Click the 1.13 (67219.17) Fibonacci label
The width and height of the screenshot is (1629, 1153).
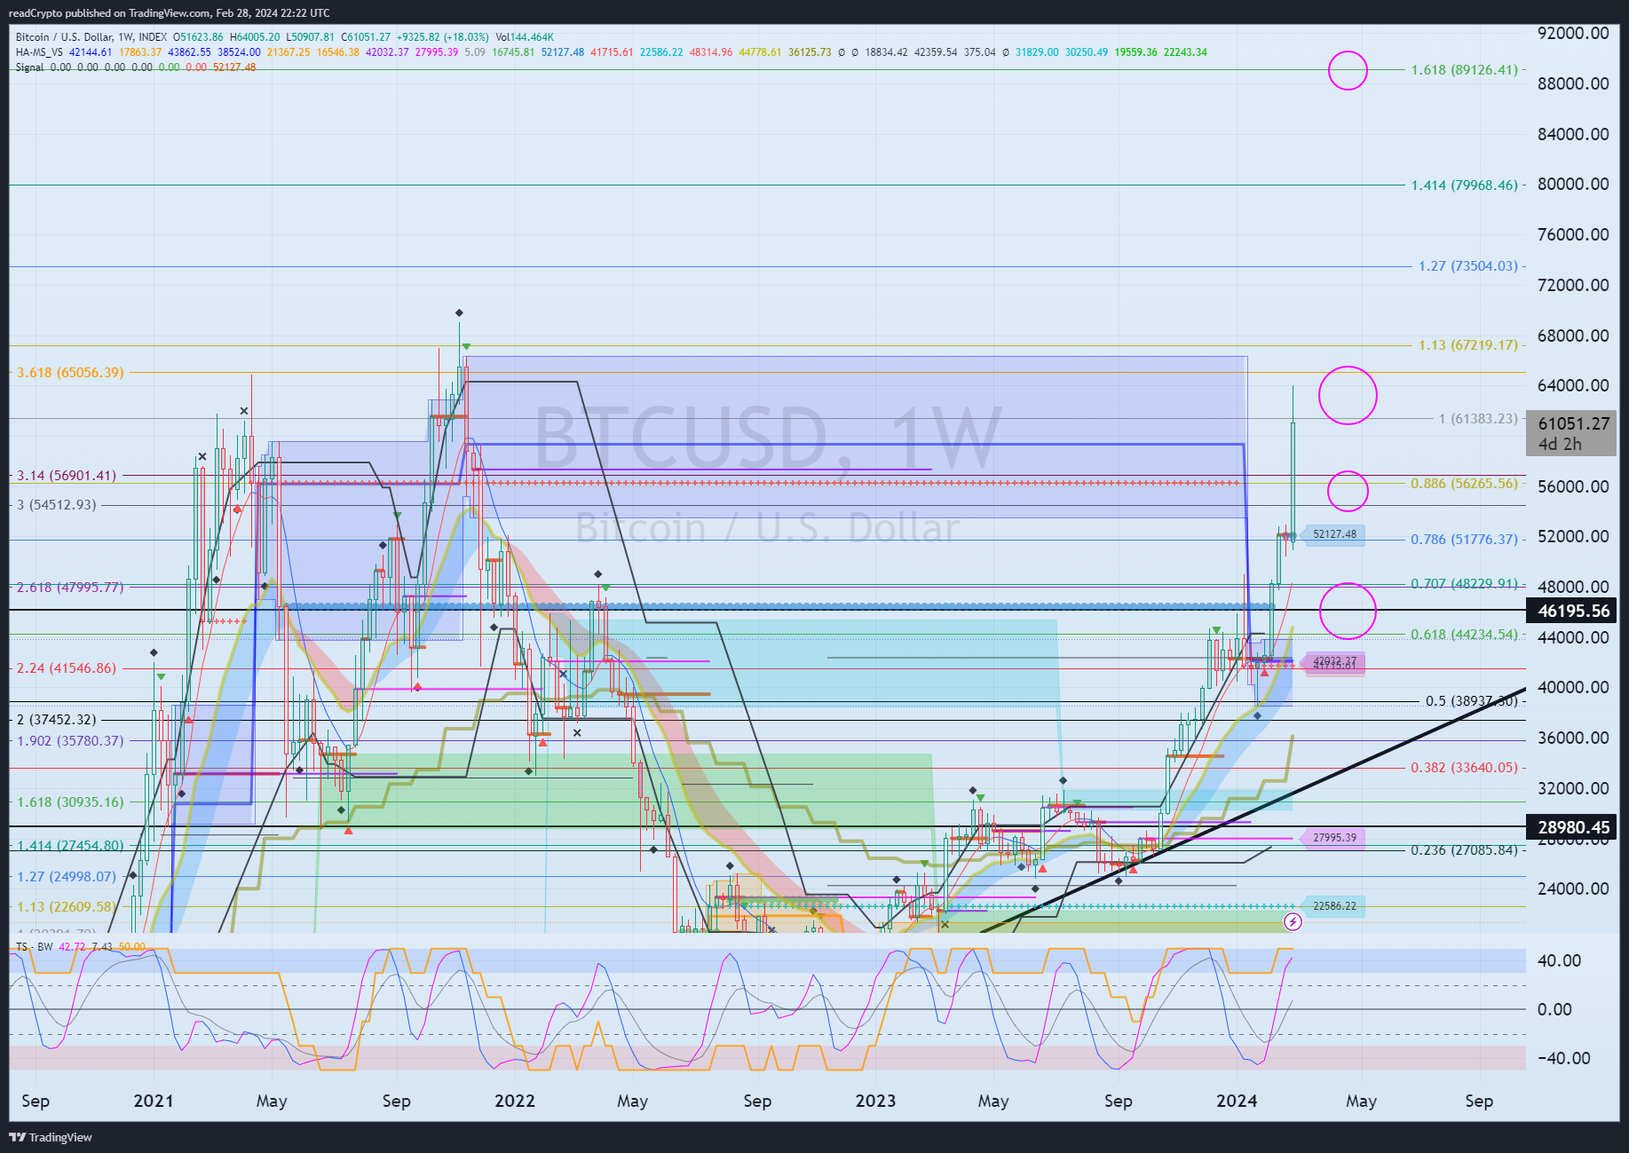pos(1468,345)
